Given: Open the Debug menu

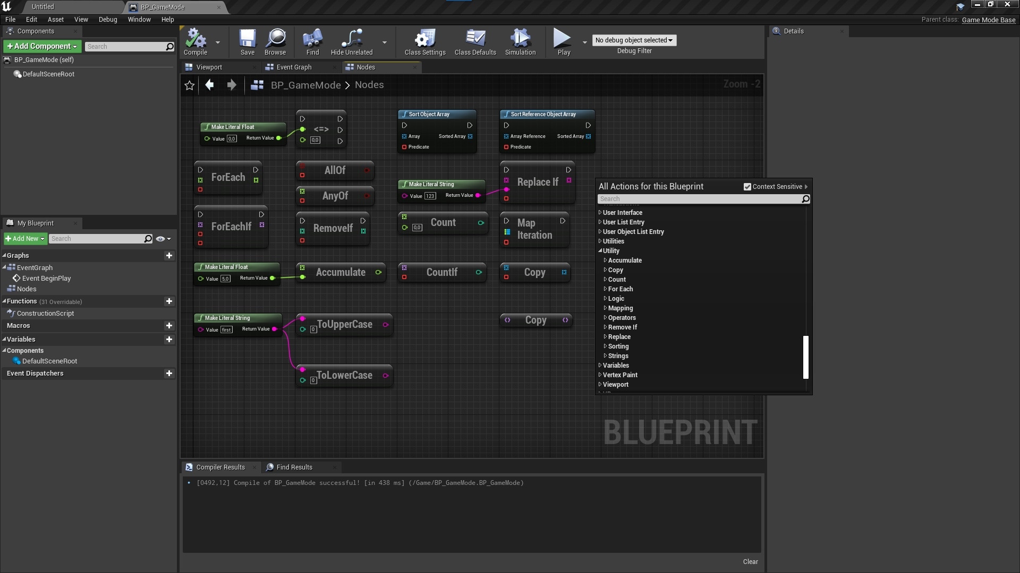Looking at the screenshot, I should tap(108, 20).
